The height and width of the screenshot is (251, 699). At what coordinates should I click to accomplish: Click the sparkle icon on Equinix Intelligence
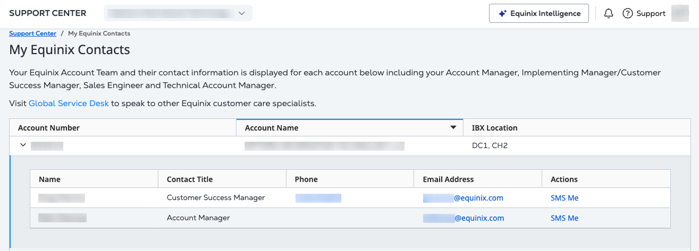tap(502, 13)
